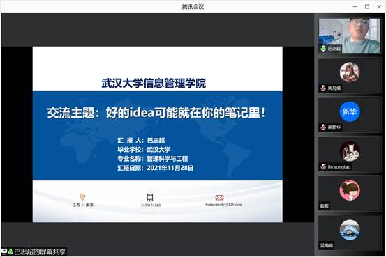Click the email address link on the slide
Screen dimensions: 386x257
pos(223,205)
